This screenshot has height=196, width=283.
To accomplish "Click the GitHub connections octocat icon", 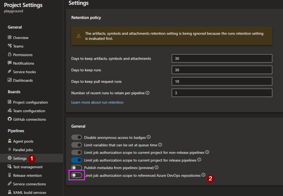I will coord(10,119).
